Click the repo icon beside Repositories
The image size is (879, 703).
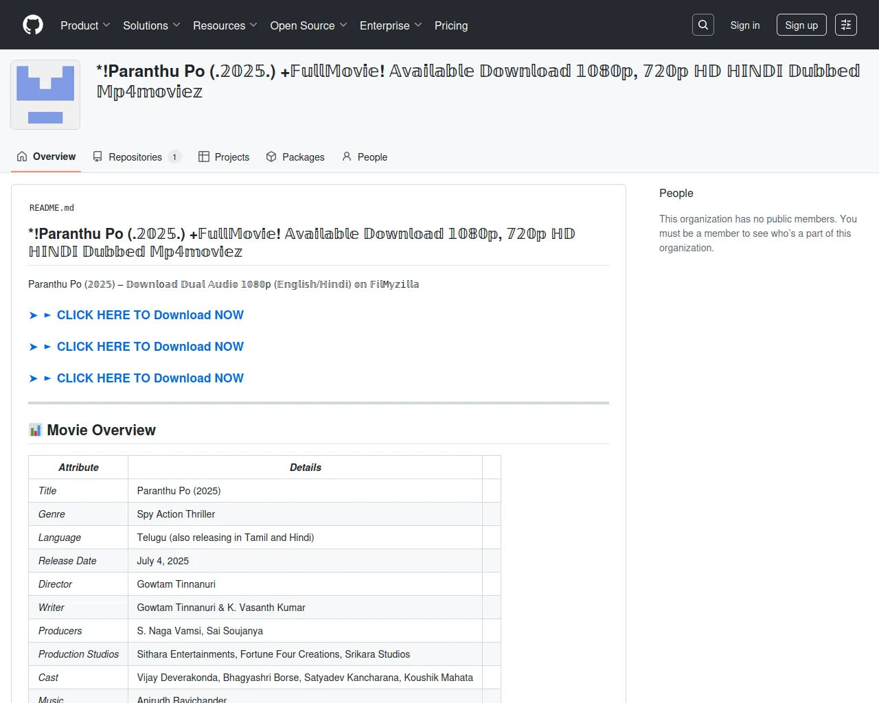click(98, 157)
